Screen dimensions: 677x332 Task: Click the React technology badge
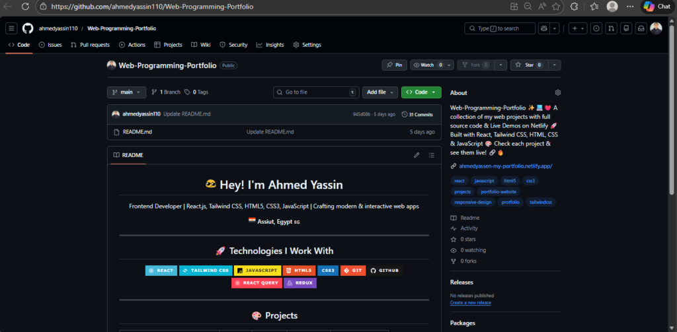(161, 271)
